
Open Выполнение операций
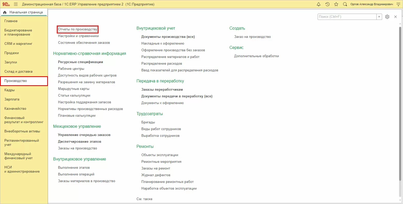point(76,174)
